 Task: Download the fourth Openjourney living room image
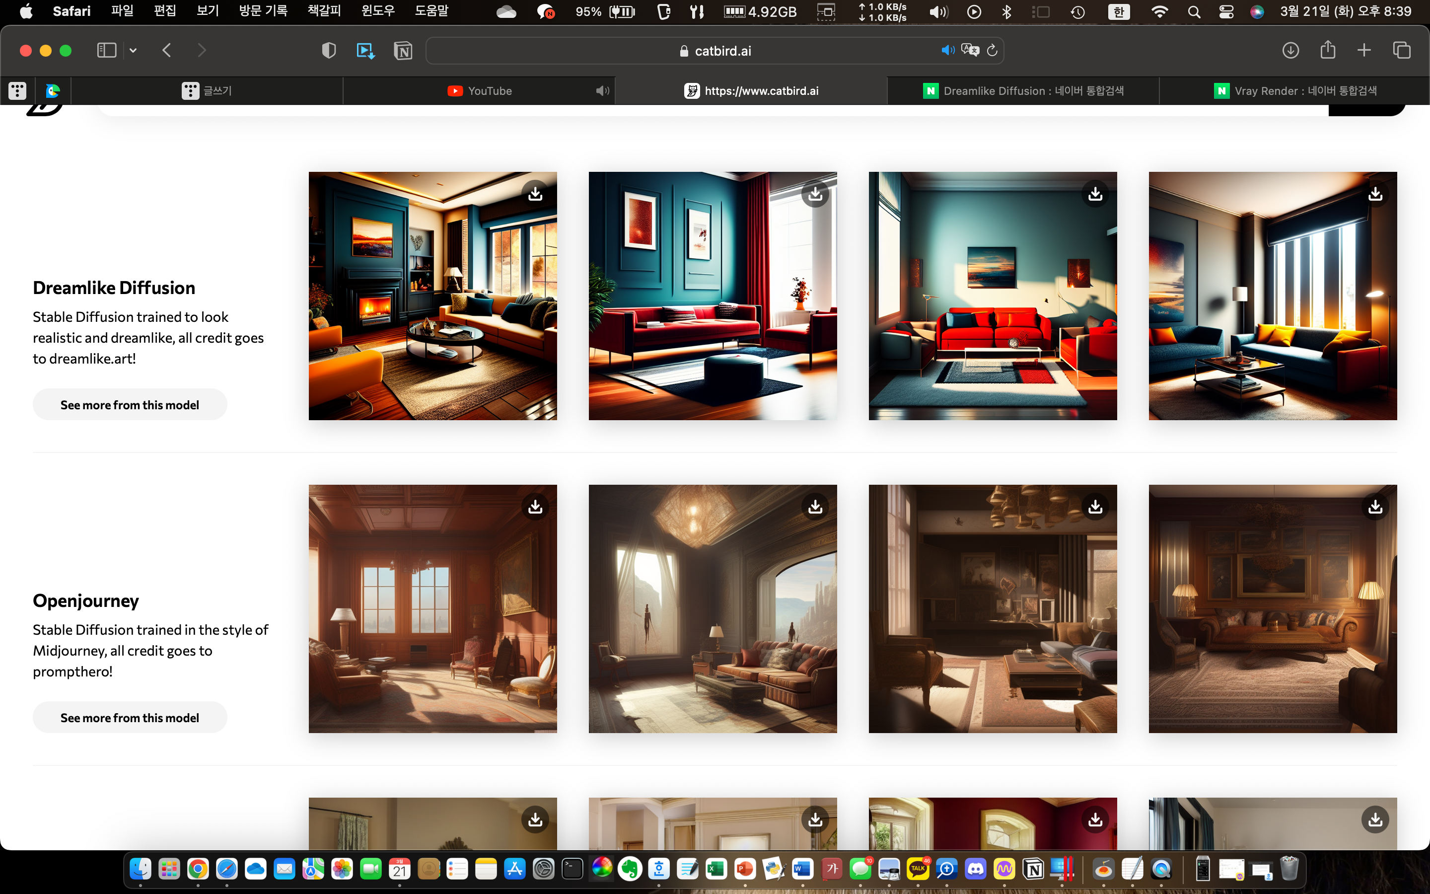[1375, 507]
